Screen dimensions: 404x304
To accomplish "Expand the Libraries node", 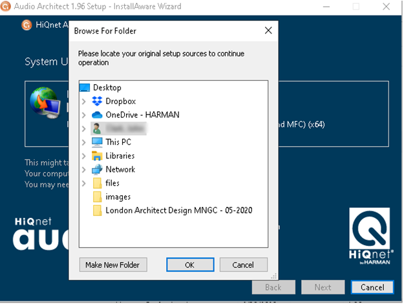I will click(x=84, y=156).
